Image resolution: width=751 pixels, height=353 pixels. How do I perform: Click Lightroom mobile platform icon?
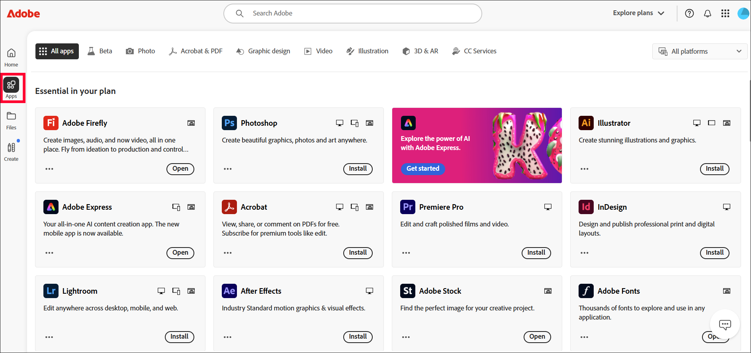pyautogui.click(x=176, y=291)
